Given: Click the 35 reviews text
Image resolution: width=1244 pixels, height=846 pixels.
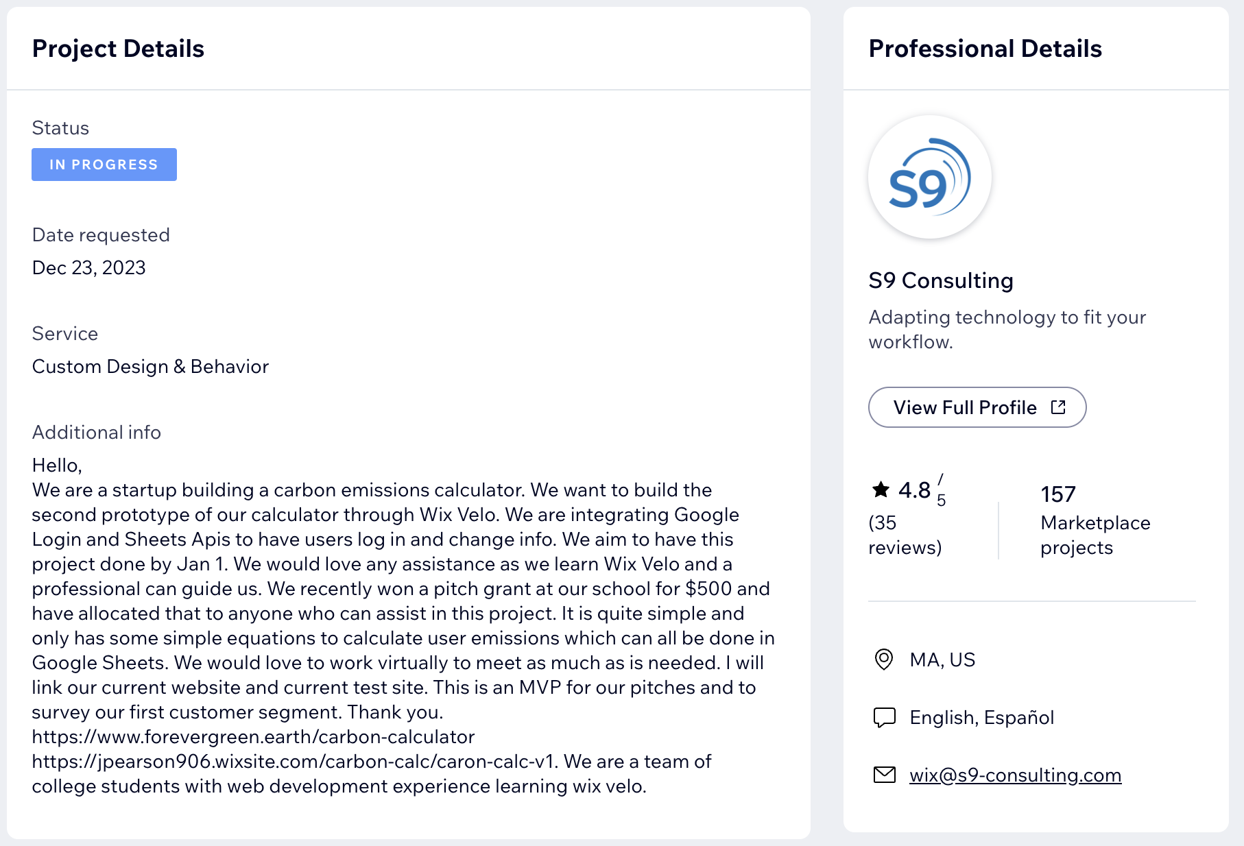Looking at the screenshot, I should click(905, 535).
